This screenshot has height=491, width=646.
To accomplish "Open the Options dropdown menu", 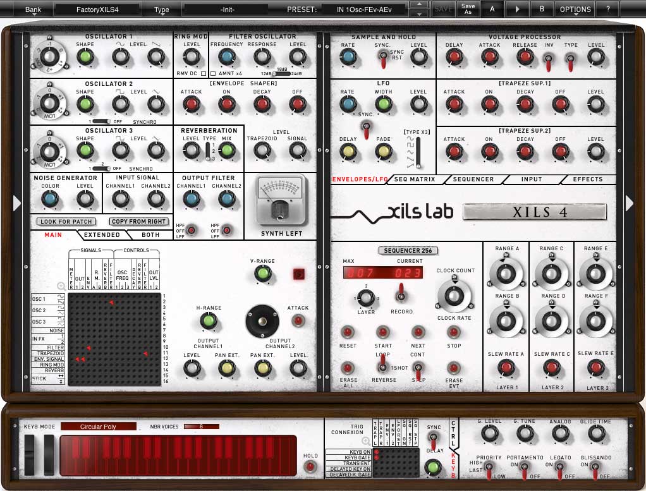I will [x=575, y=9].
